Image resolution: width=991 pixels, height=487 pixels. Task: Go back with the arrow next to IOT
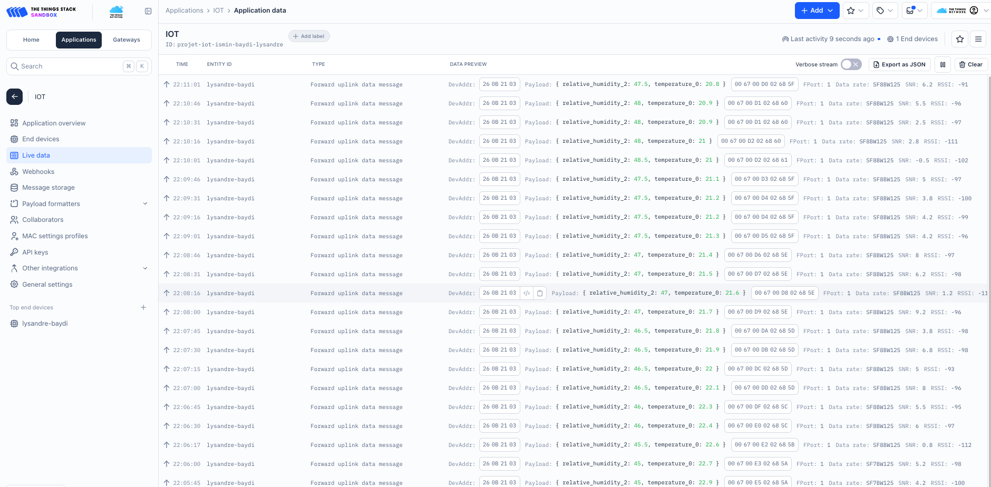click(x=15, y=96)
